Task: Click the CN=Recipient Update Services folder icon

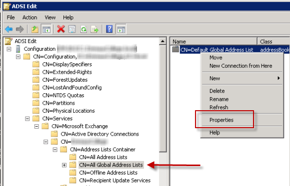Action: click(x=72, y=181)
